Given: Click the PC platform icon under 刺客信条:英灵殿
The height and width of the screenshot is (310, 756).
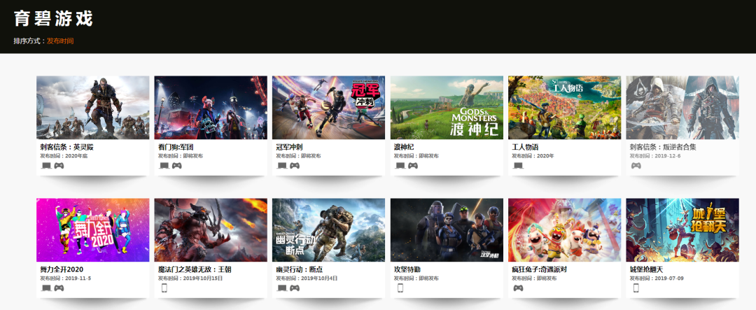Looking at the screenshot, I should [46, 166].
